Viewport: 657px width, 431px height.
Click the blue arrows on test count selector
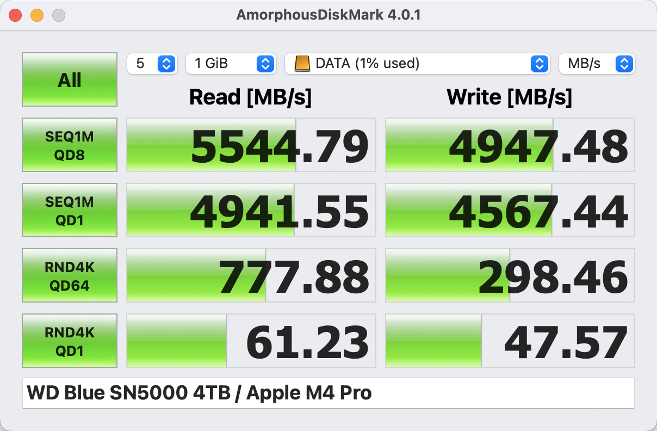point(166,64)
